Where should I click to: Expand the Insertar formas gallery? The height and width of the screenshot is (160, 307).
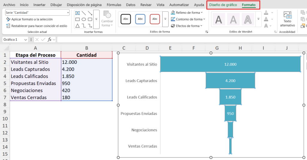pos(96,19)
